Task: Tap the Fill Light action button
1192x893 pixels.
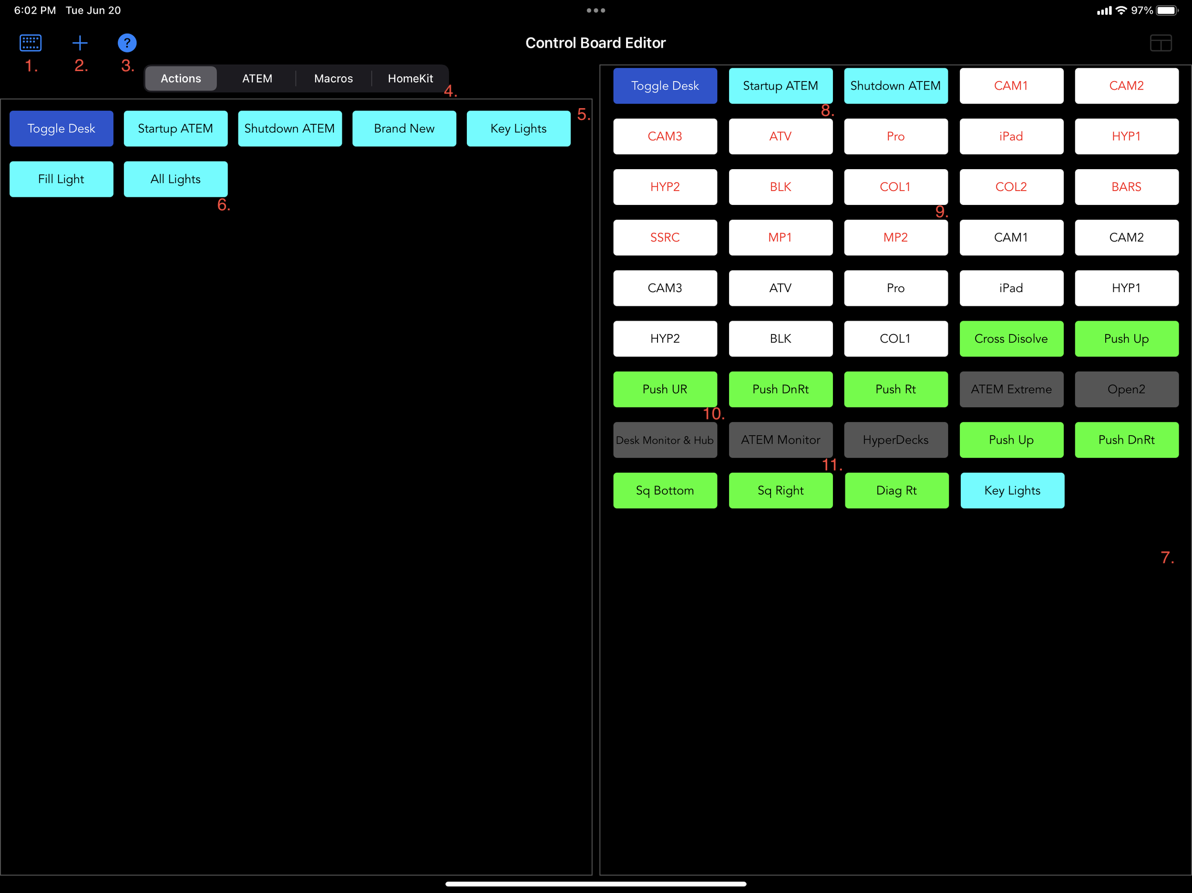Action: tap(62, 179)
